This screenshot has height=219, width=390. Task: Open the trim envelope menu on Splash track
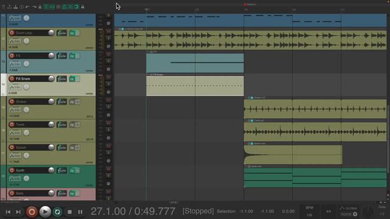click(15, 156)
